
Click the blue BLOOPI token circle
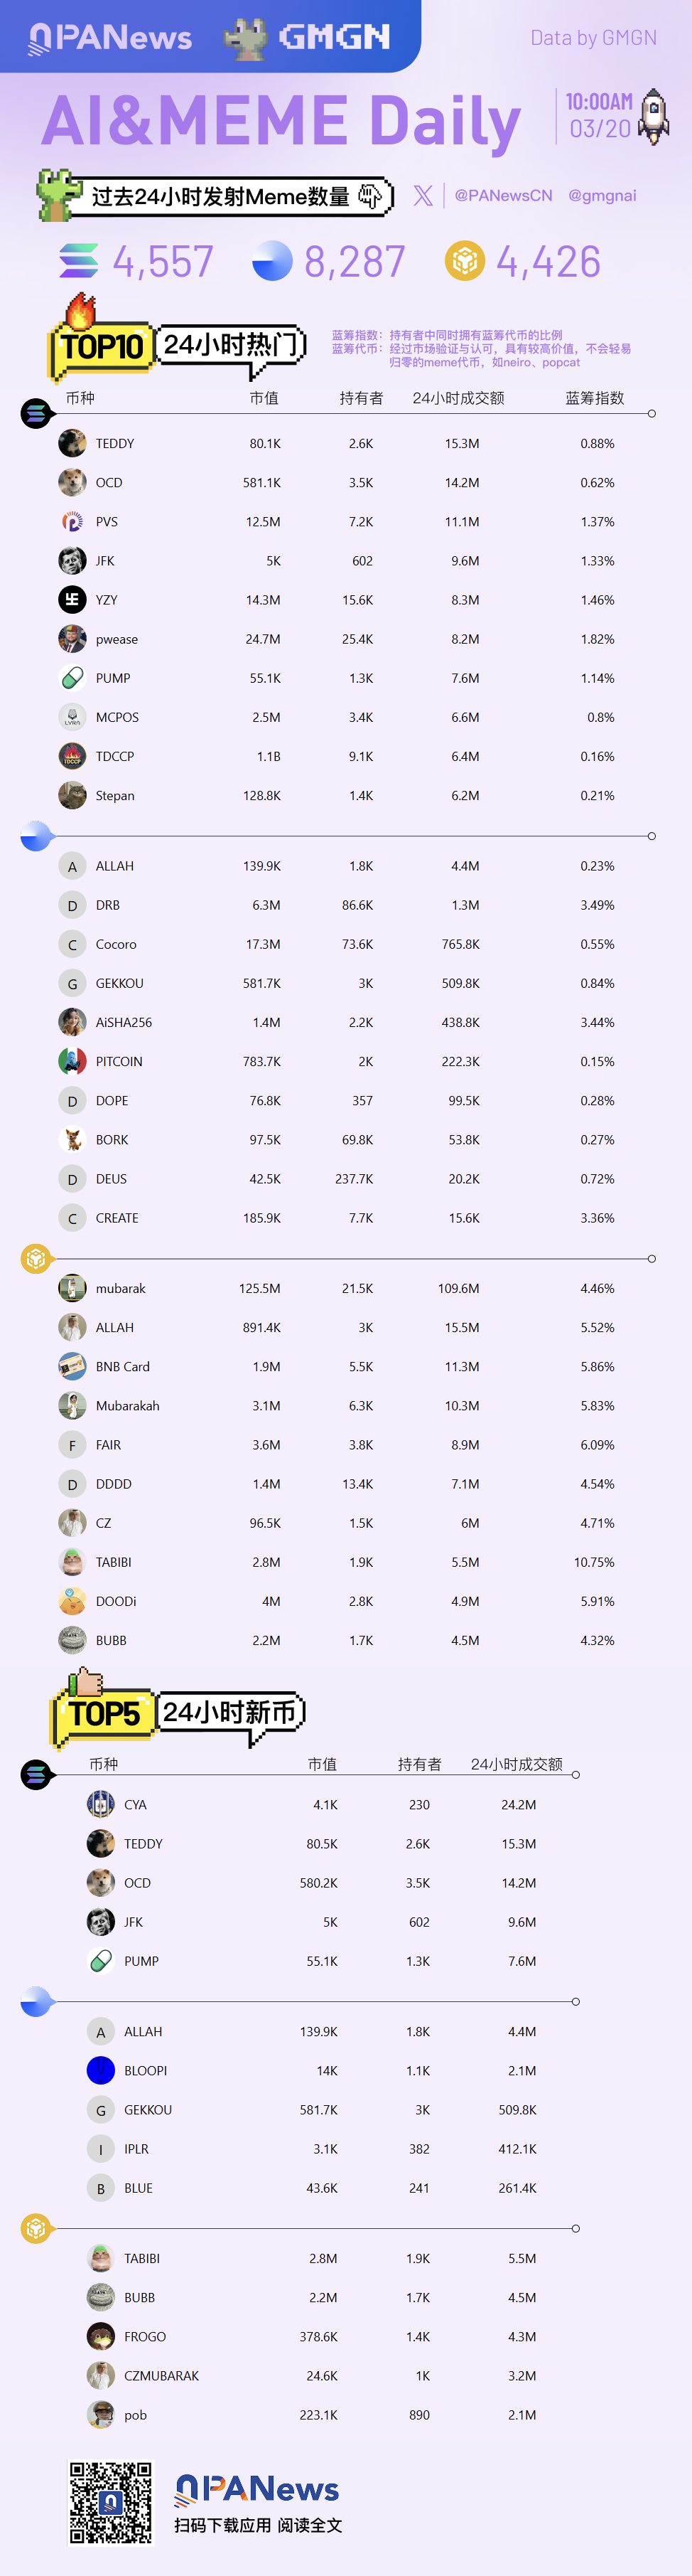tap(101, 2070)
